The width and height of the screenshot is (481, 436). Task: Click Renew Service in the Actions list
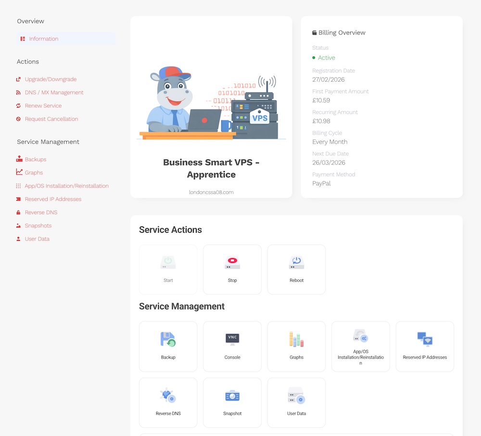[43, 106]
